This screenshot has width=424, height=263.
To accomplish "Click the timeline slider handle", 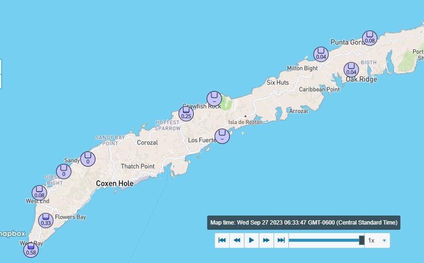I will click(x=361, y=240).
